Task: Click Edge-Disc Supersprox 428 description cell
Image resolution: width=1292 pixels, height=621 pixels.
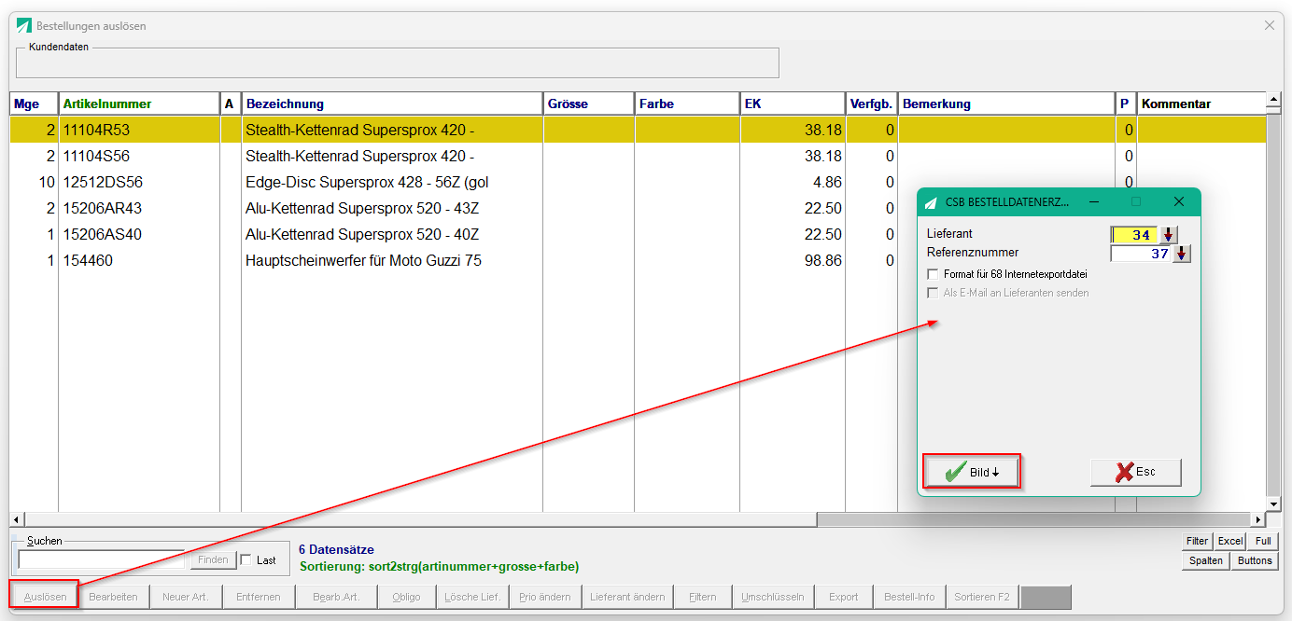Action: (392, 182)
